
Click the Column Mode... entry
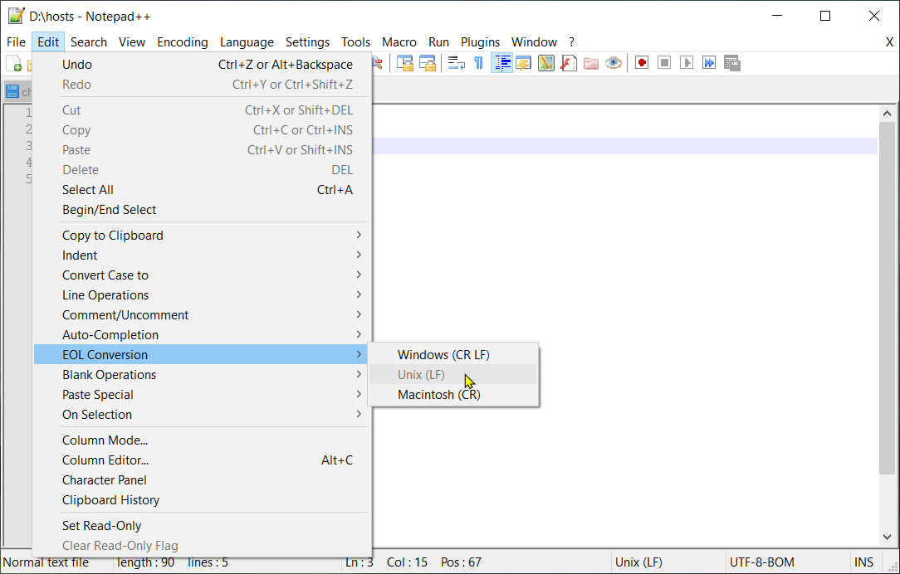[x=202, y=440]
